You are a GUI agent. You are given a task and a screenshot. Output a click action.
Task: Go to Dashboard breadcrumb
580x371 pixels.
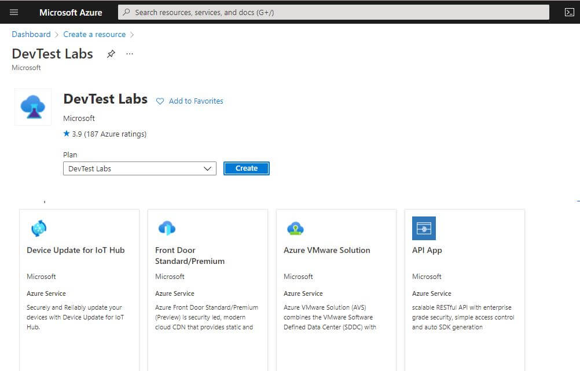click(x=31, y=34)
